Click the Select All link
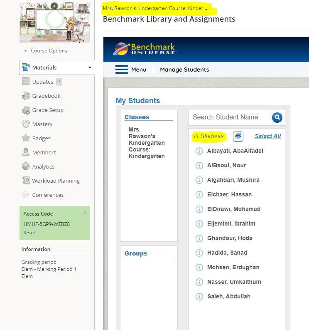The height and width of the screenshot is (330, 309). click(x=267, y=136)
